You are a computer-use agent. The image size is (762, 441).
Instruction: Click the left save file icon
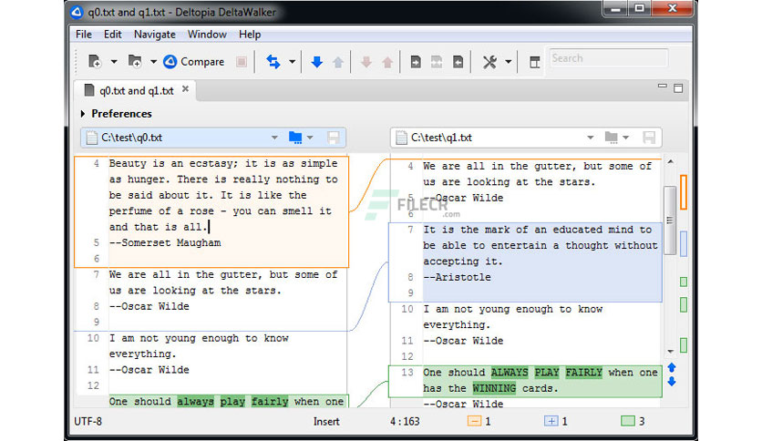click(x=334, y=138)
